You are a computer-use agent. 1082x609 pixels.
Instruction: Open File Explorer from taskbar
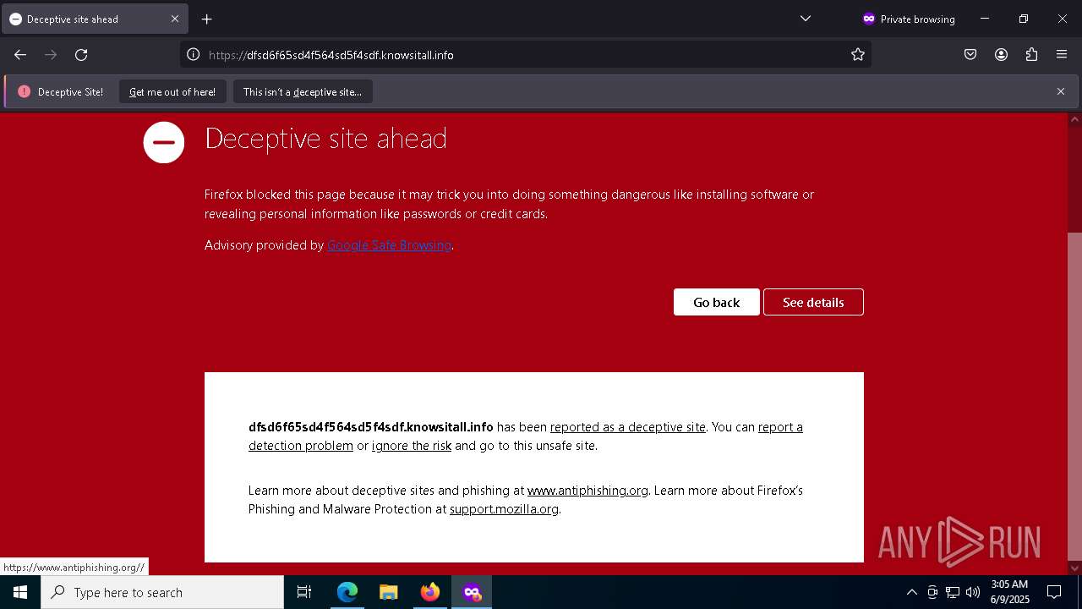[x=389, y=592]
